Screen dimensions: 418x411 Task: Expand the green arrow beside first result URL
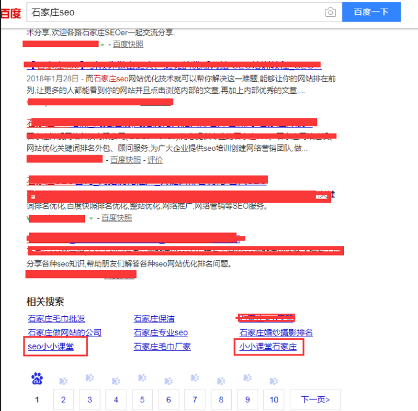point(102,45)
